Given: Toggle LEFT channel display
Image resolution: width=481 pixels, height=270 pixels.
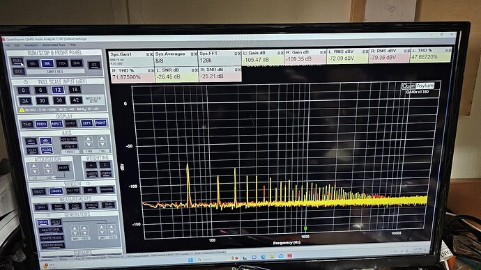Looking at the screenshot, I should pos(86,123).
